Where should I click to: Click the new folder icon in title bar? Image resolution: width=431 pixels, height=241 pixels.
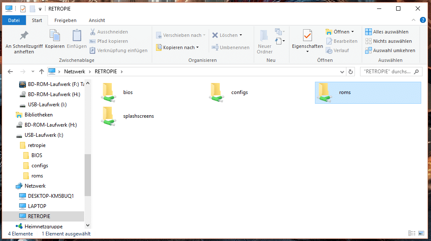point(32,9)
